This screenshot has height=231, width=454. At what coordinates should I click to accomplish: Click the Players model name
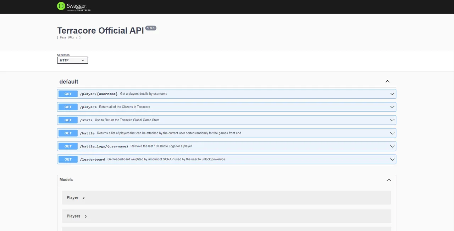73,216
